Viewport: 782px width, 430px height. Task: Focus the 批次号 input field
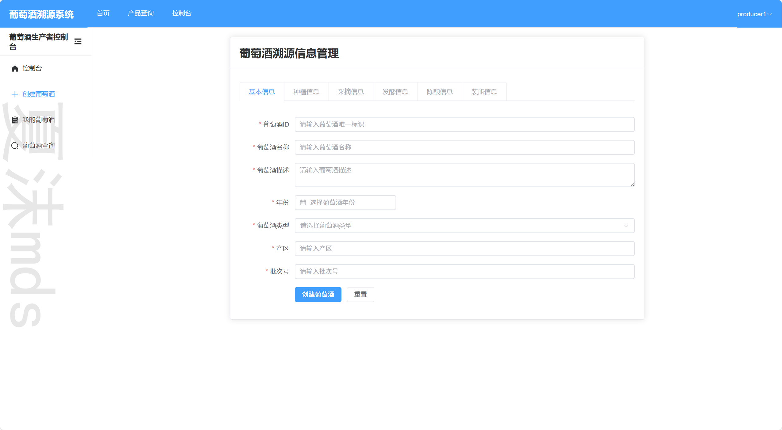[464, 272]
